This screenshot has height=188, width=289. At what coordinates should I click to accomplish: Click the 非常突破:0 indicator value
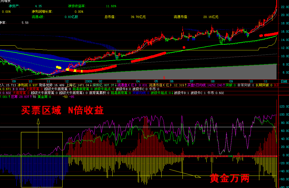coord(245,85)
